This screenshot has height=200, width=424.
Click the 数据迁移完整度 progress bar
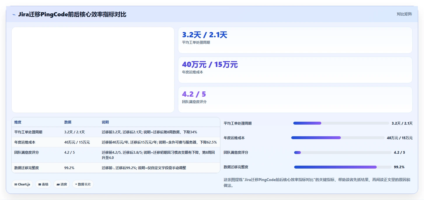pos(343,167)
